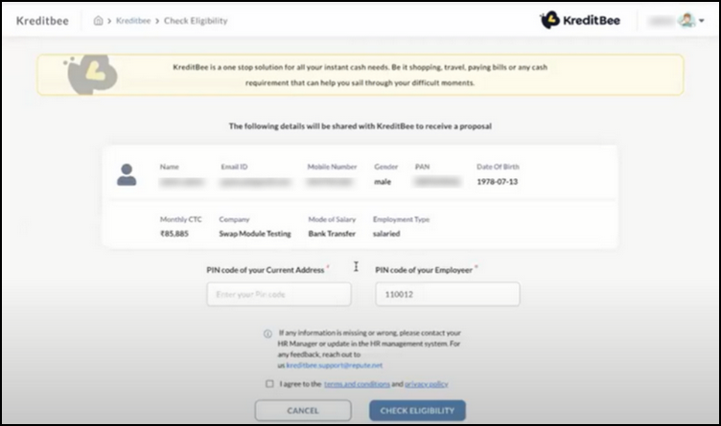The width and height of the screenshot is (721, 426).
Task: Expand account dropdown arrow
Action: [702, 21]
